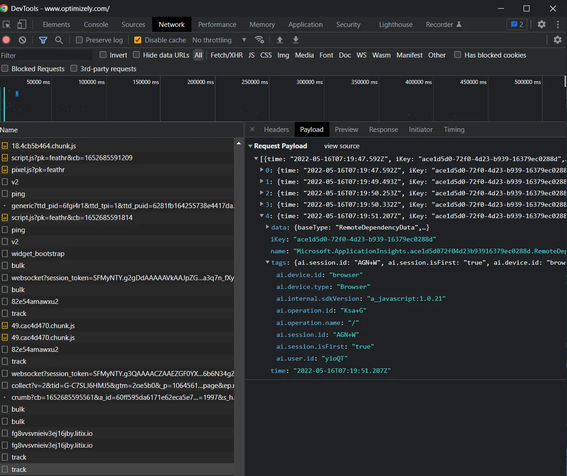Toggle the request filter funnel icon
Viewport: 567px width, 476px height.
[x=43, y=40]
